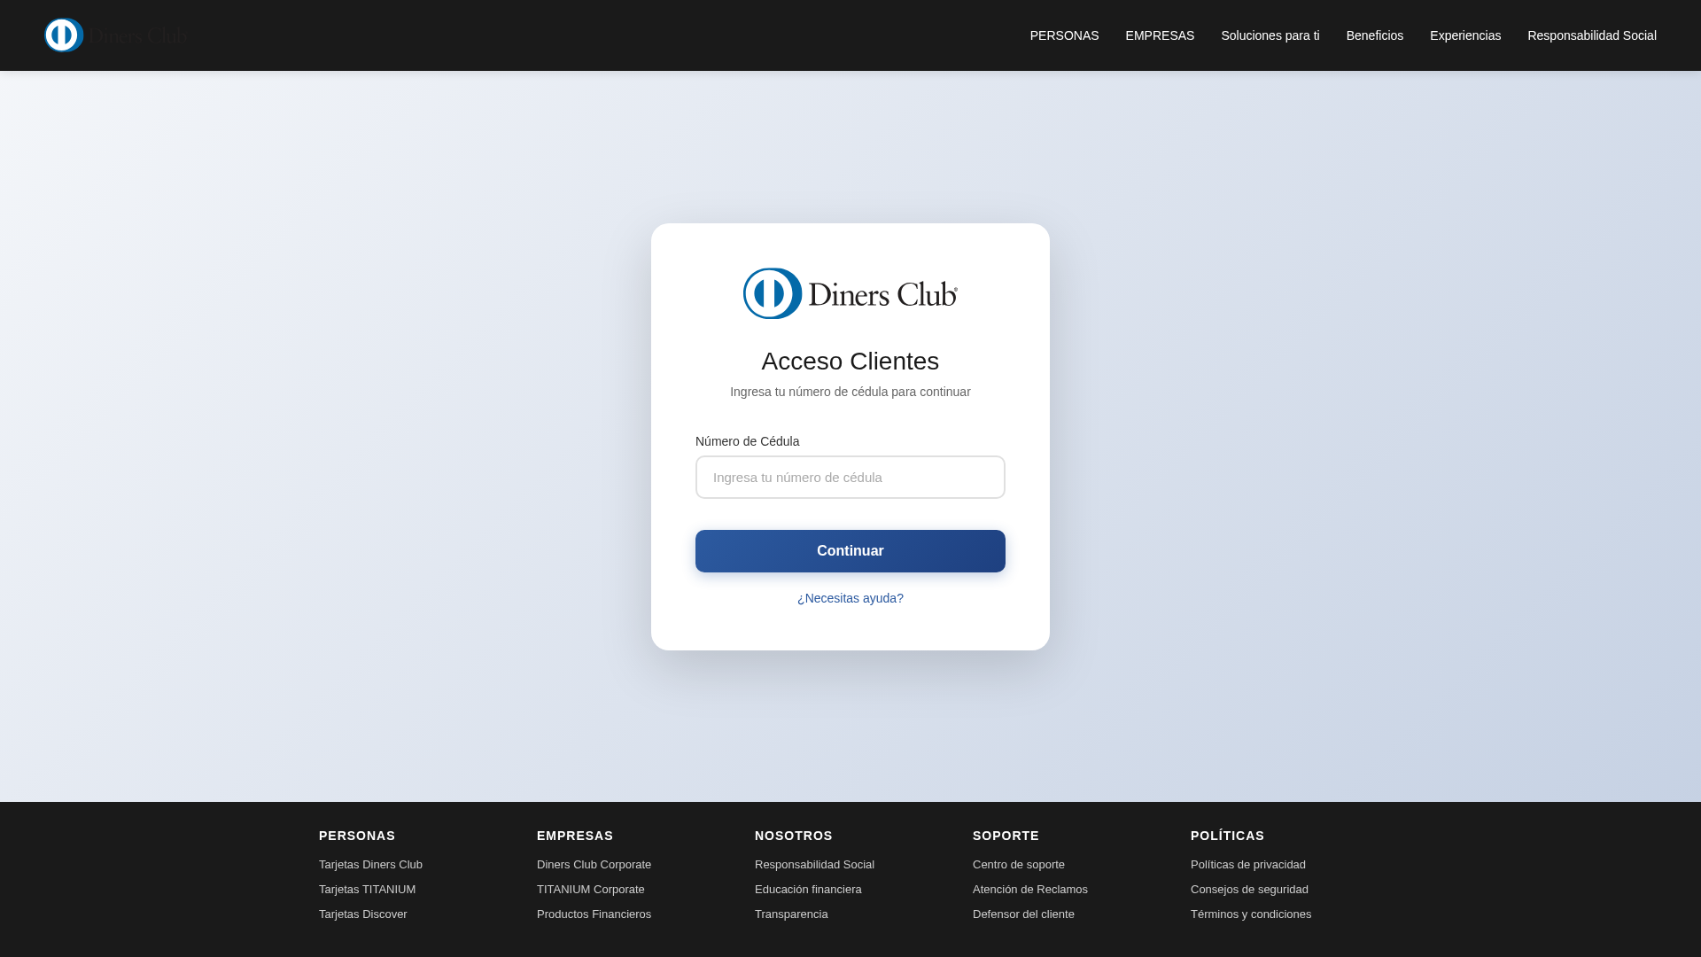Viewport: 1701px width, 957px height.
Task: Click the Diners Club header logo
Action: [x=116, y=35]
